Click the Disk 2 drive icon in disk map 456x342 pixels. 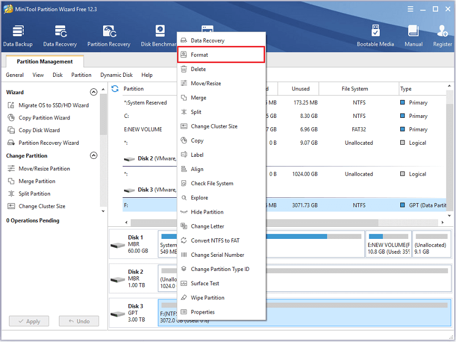[x=117, y=280]
